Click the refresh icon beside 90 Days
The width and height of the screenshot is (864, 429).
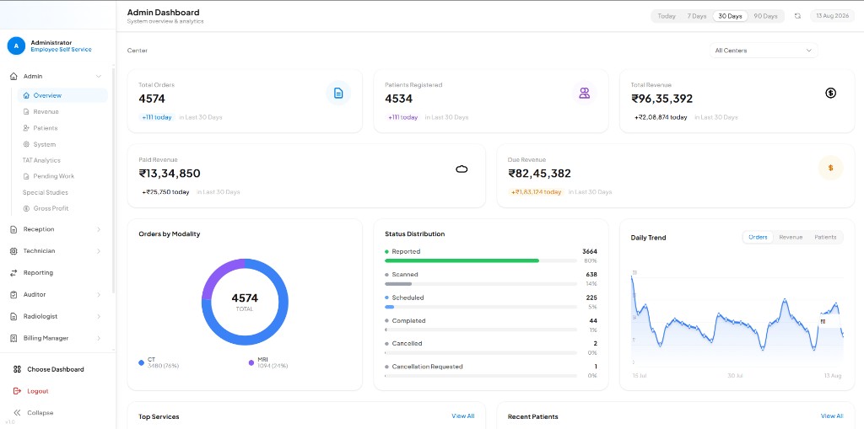(x=797, y=16)
